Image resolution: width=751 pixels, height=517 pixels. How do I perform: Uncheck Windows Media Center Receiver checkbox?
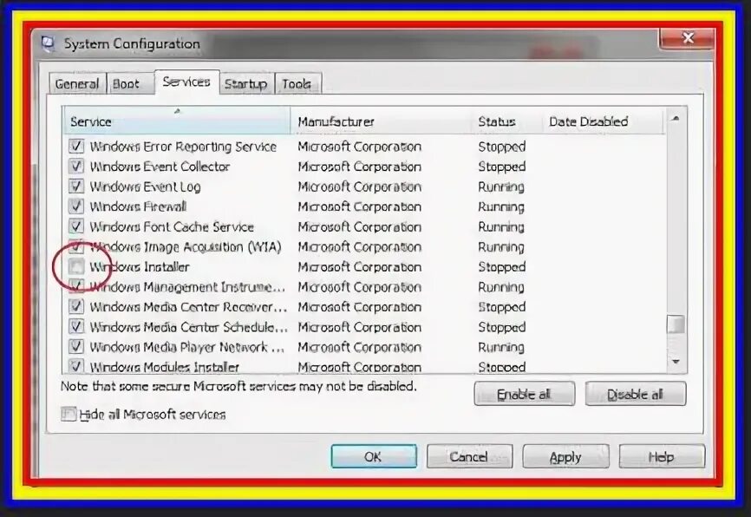pyautogui.click(x=76, y=307)
